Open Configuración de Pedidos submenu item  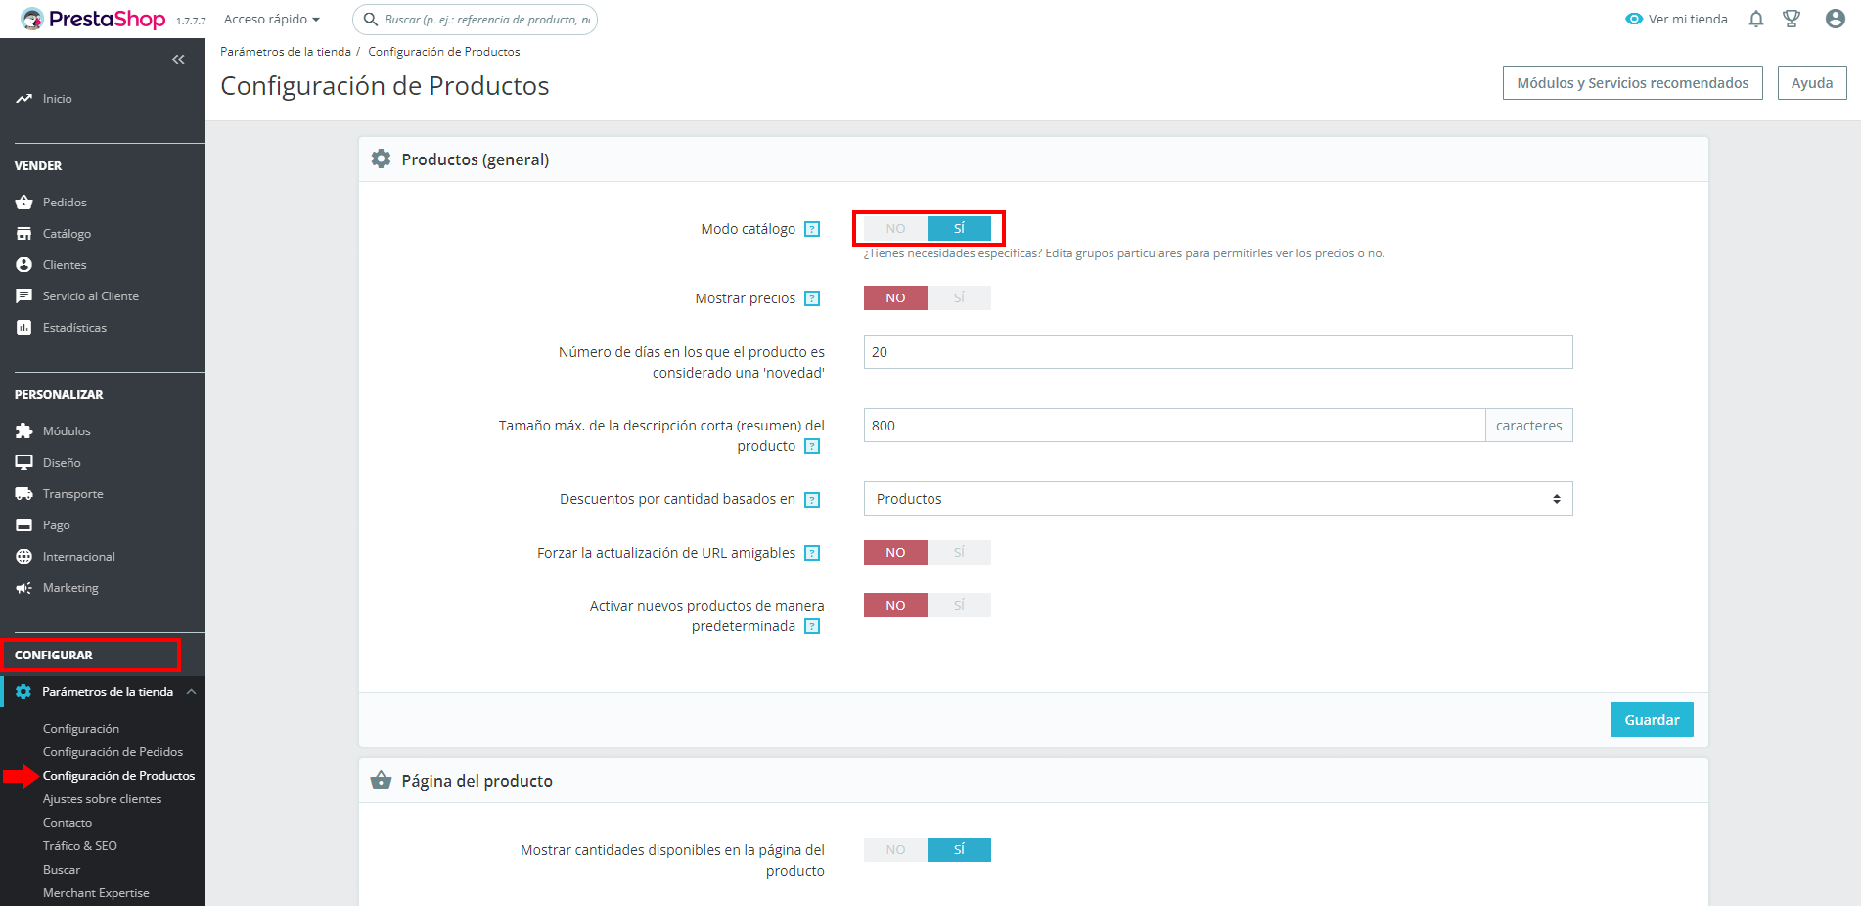(113, 752)
